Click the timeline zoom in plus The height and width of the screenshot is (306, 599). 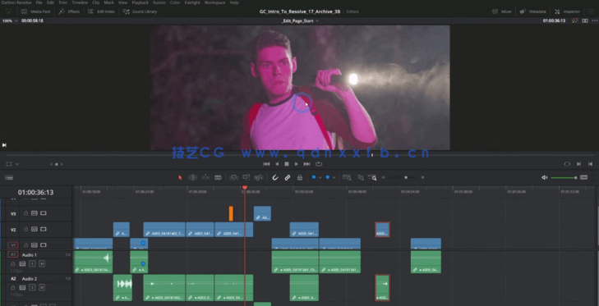pos(422,177)
